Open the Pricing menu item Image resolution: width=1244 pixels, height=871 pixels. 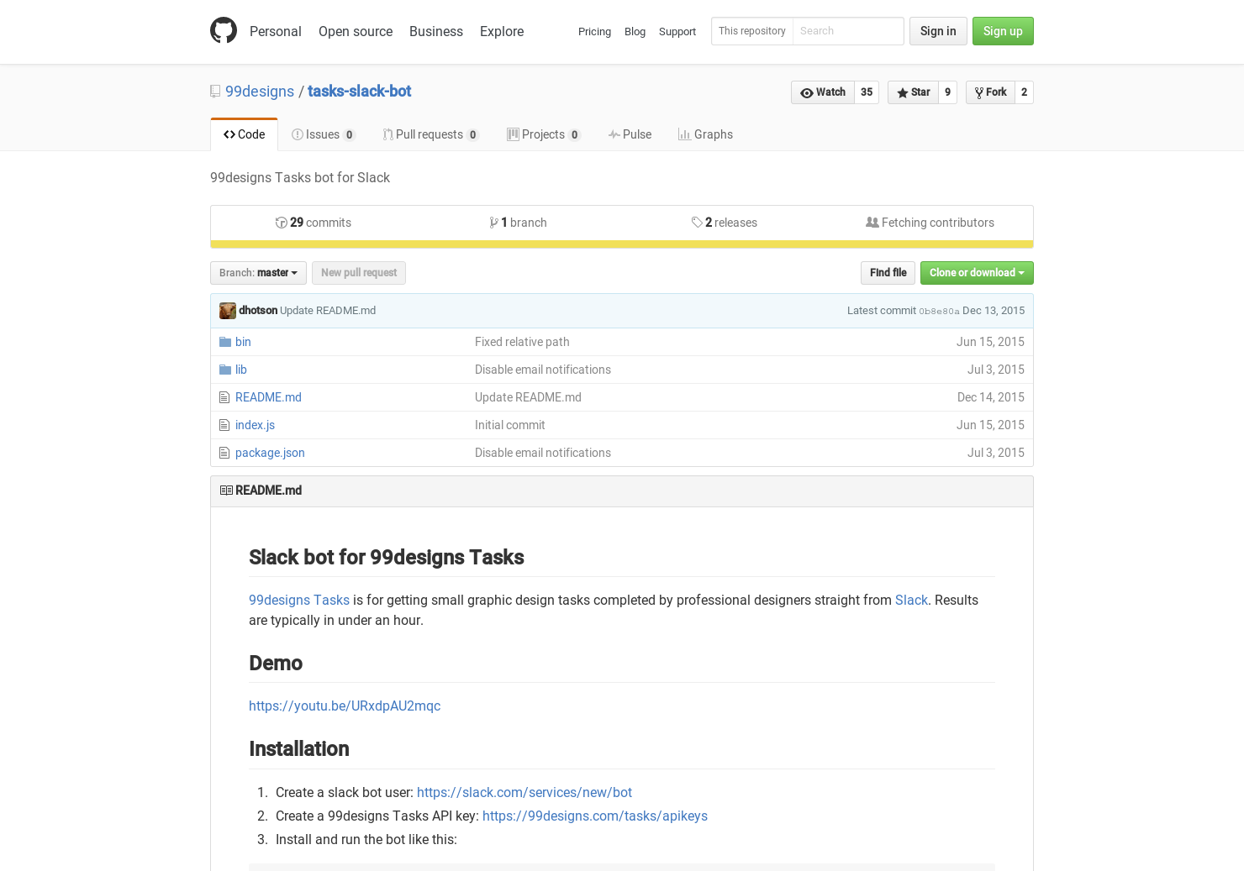coord(594,31)
